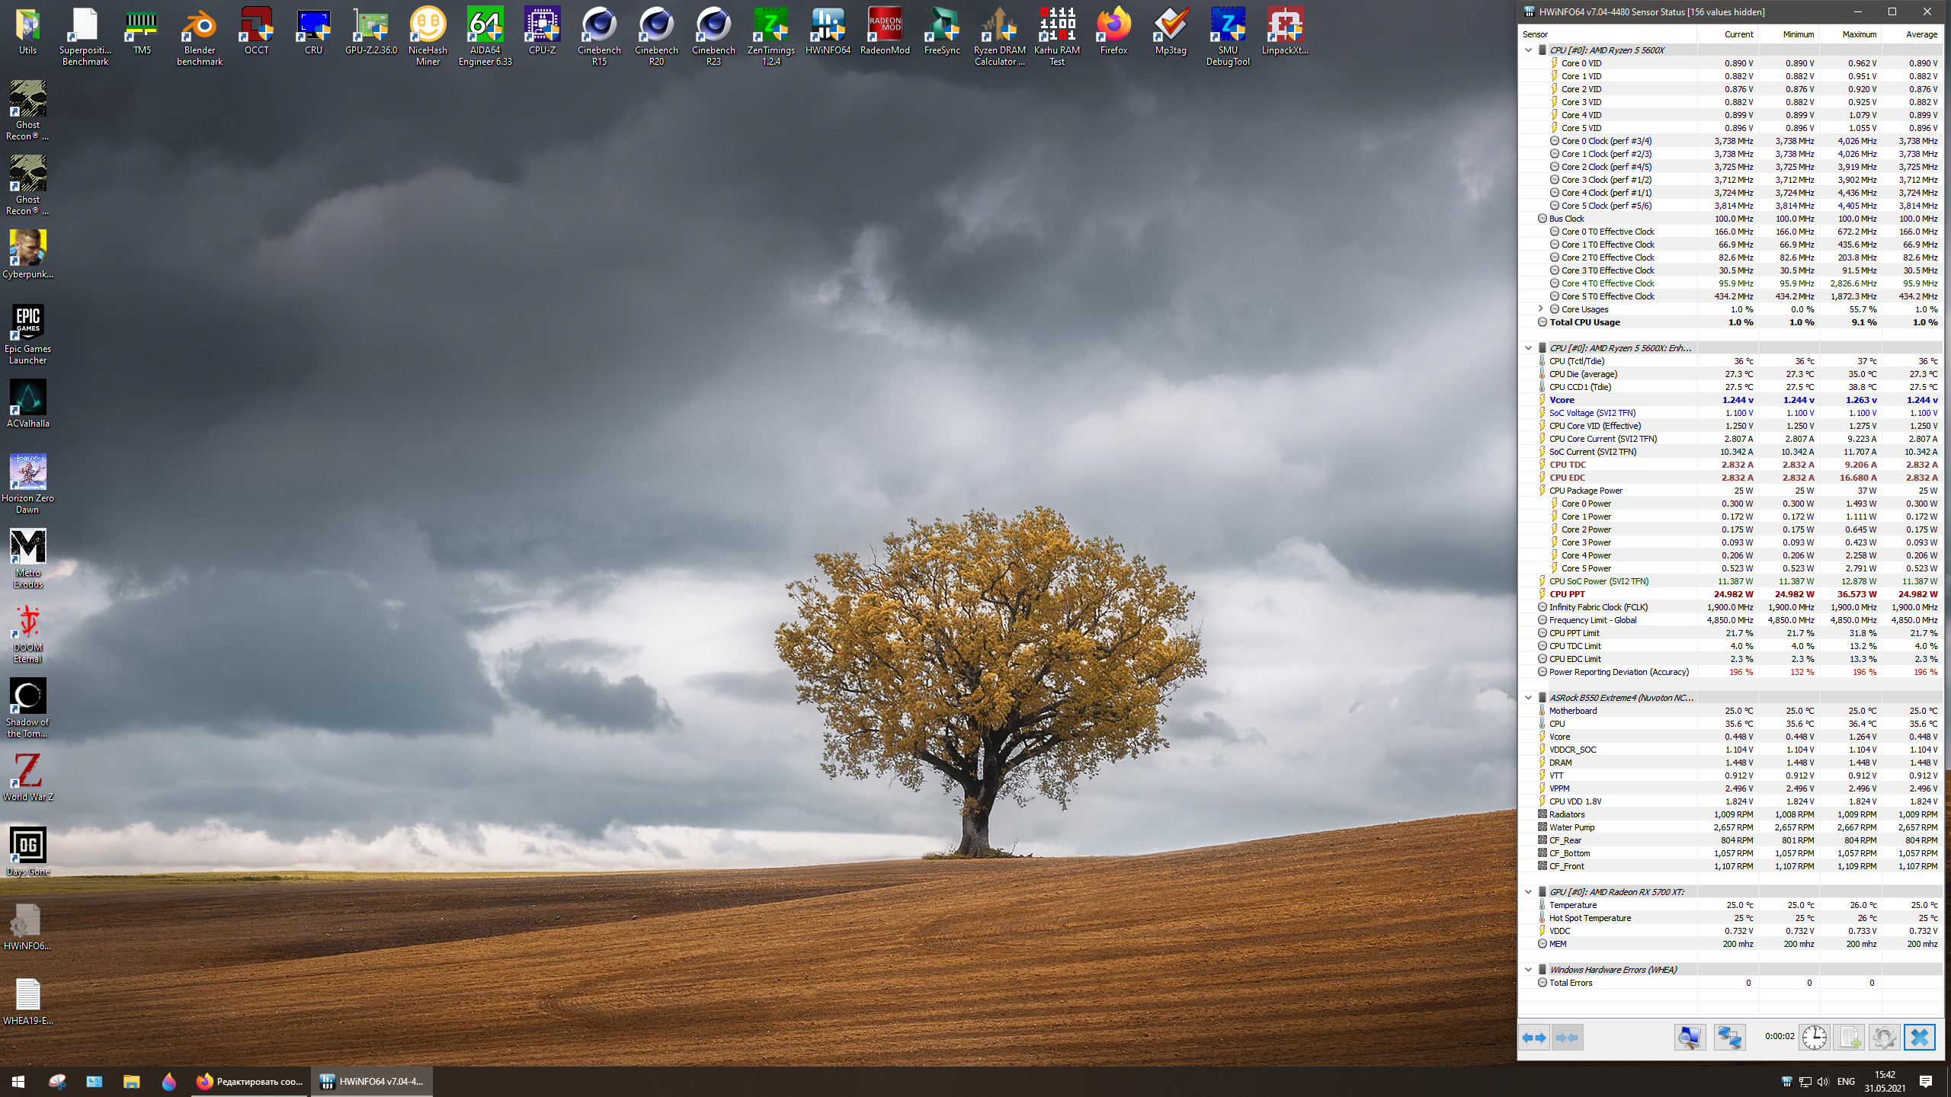
Task: Start logging with sheet-plus icon
Action: coord(1849,1038)
